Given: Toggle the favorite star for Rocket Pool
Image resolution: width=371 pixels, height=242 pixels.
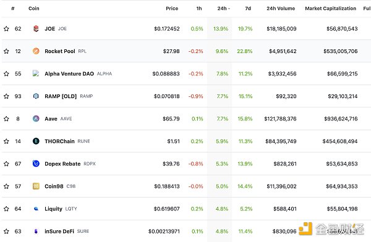Looking at the screenshot, I should pos(6,51).
